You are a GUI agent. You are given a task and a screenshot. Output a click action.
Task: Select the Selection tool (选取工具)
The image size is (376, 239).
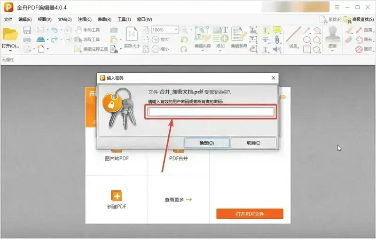coord(87,39)
